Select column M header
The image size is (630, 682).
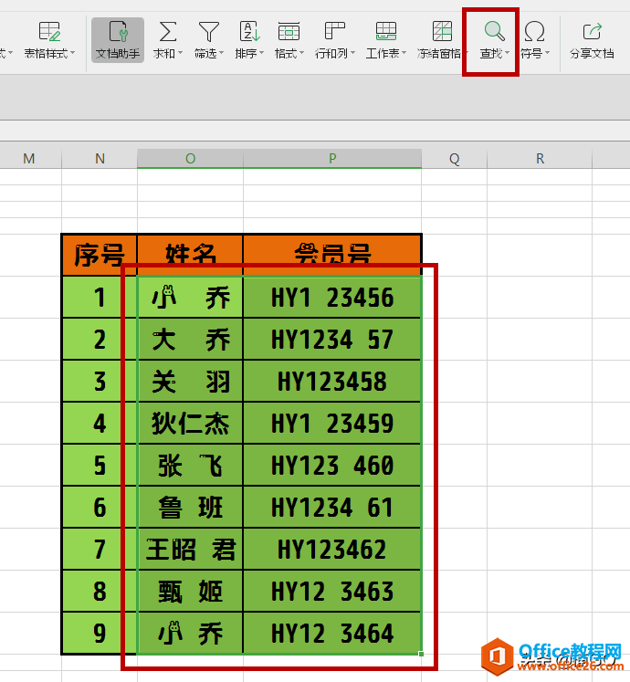pyautogui.click(x=28, y=159)
